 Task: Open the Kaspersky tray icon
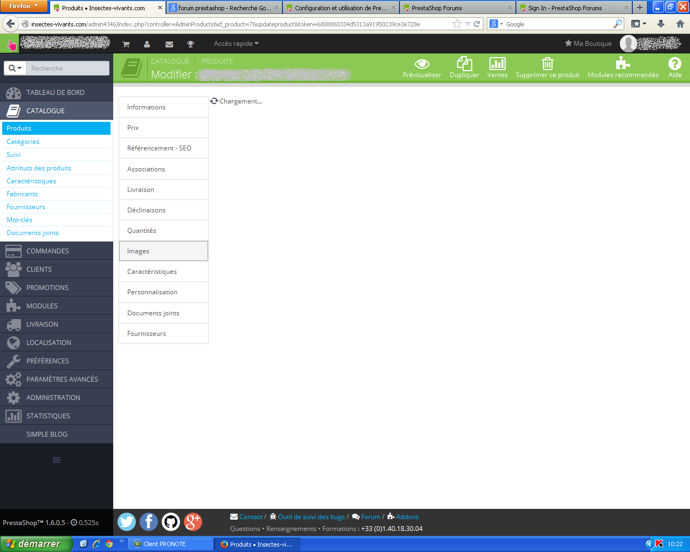[659, 544]
